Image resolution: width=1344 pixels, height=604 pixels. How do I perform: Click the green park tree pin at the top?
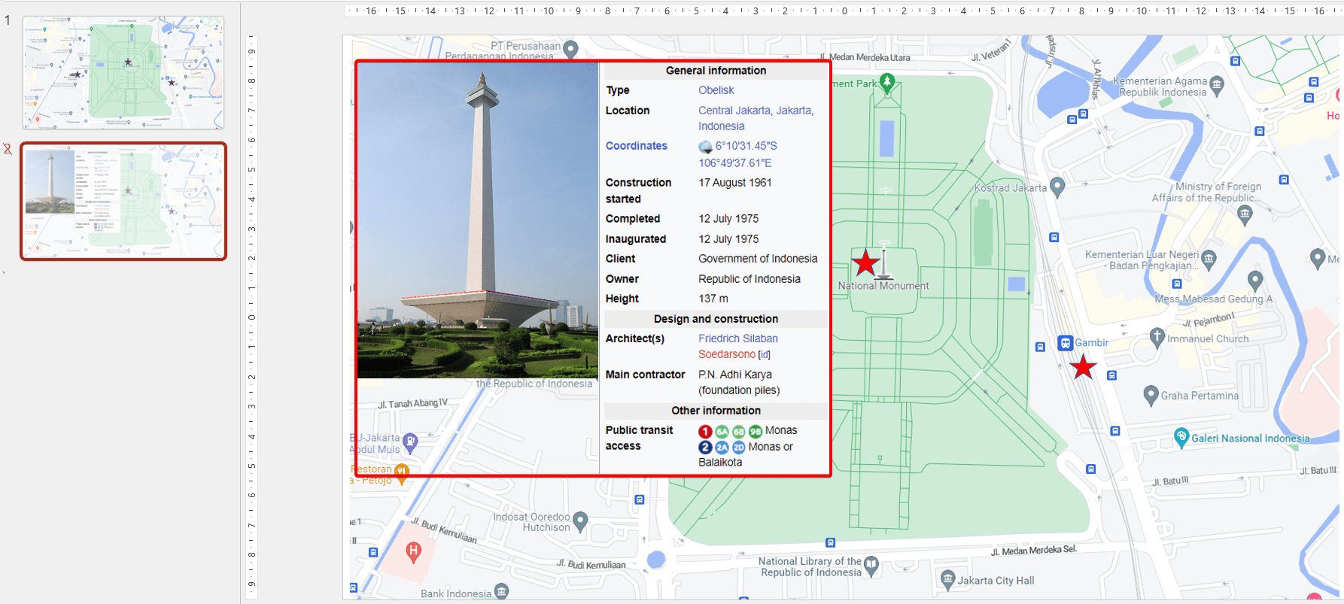887,83
